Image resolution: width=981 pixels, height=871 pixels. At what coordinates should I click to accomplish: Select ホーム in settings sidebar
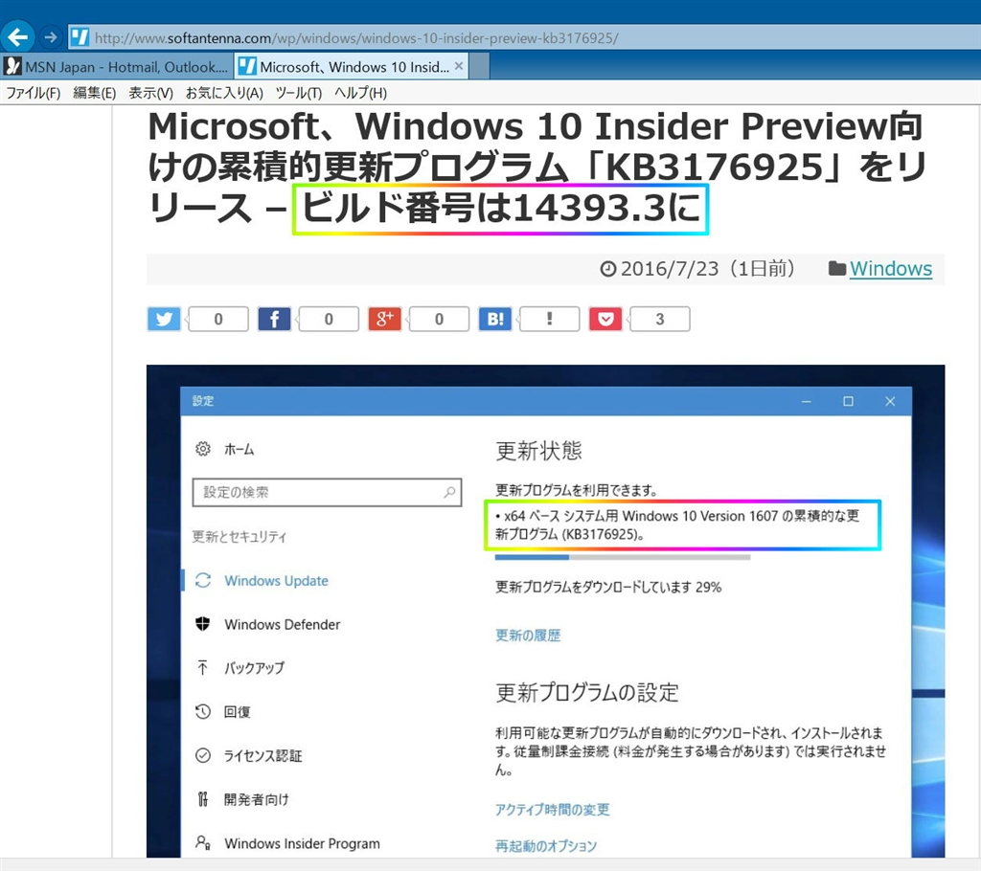pyautogui.click(x=239, y=449)
